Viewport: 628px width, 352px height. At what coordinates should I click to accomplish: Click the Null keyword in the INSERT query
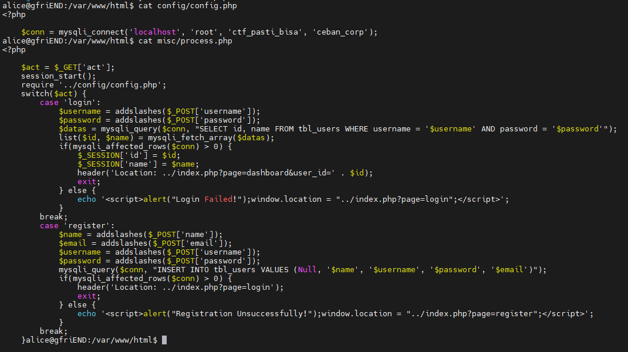(307, 270)
